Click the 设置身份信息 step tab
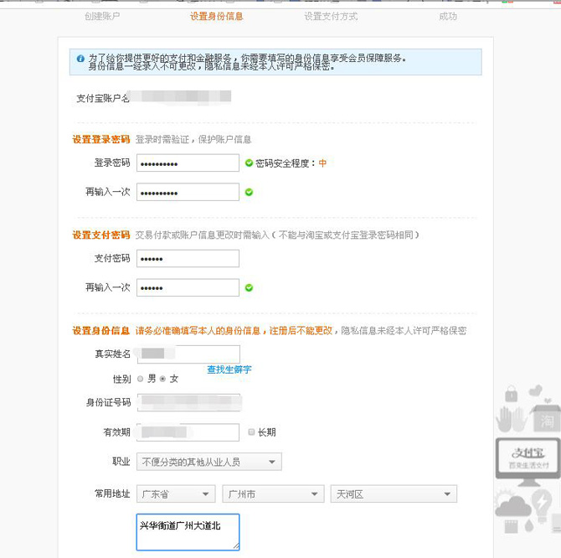The width and height of the screenshot is (561, 558). click(x=217, y=16)
